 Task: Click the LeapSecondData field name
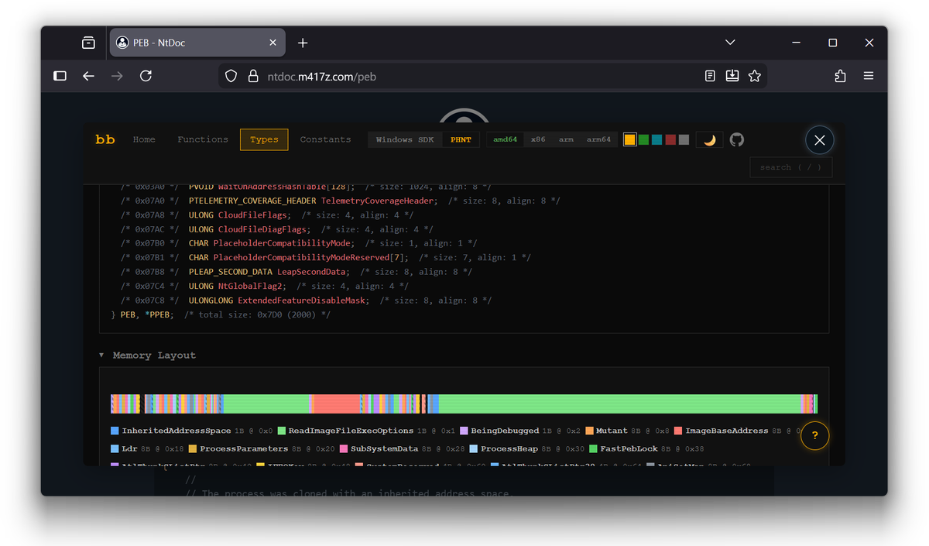click(310, 272)
